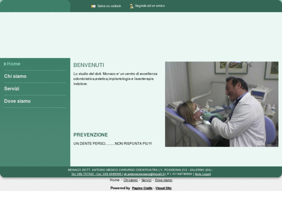
Task: Click the telephone numbers link in footer
Action: [x=97, y=174]
